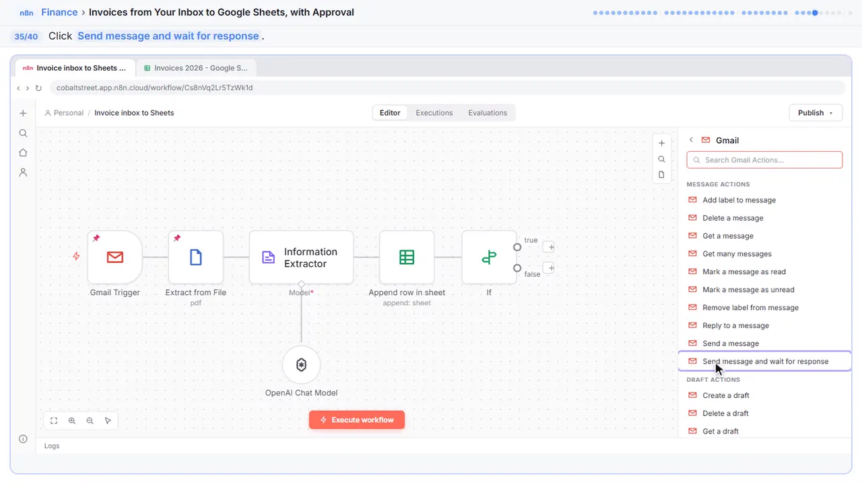Click the zoom out canvas icon
Screen dimensions: 862x484
[x=90, y=421]
